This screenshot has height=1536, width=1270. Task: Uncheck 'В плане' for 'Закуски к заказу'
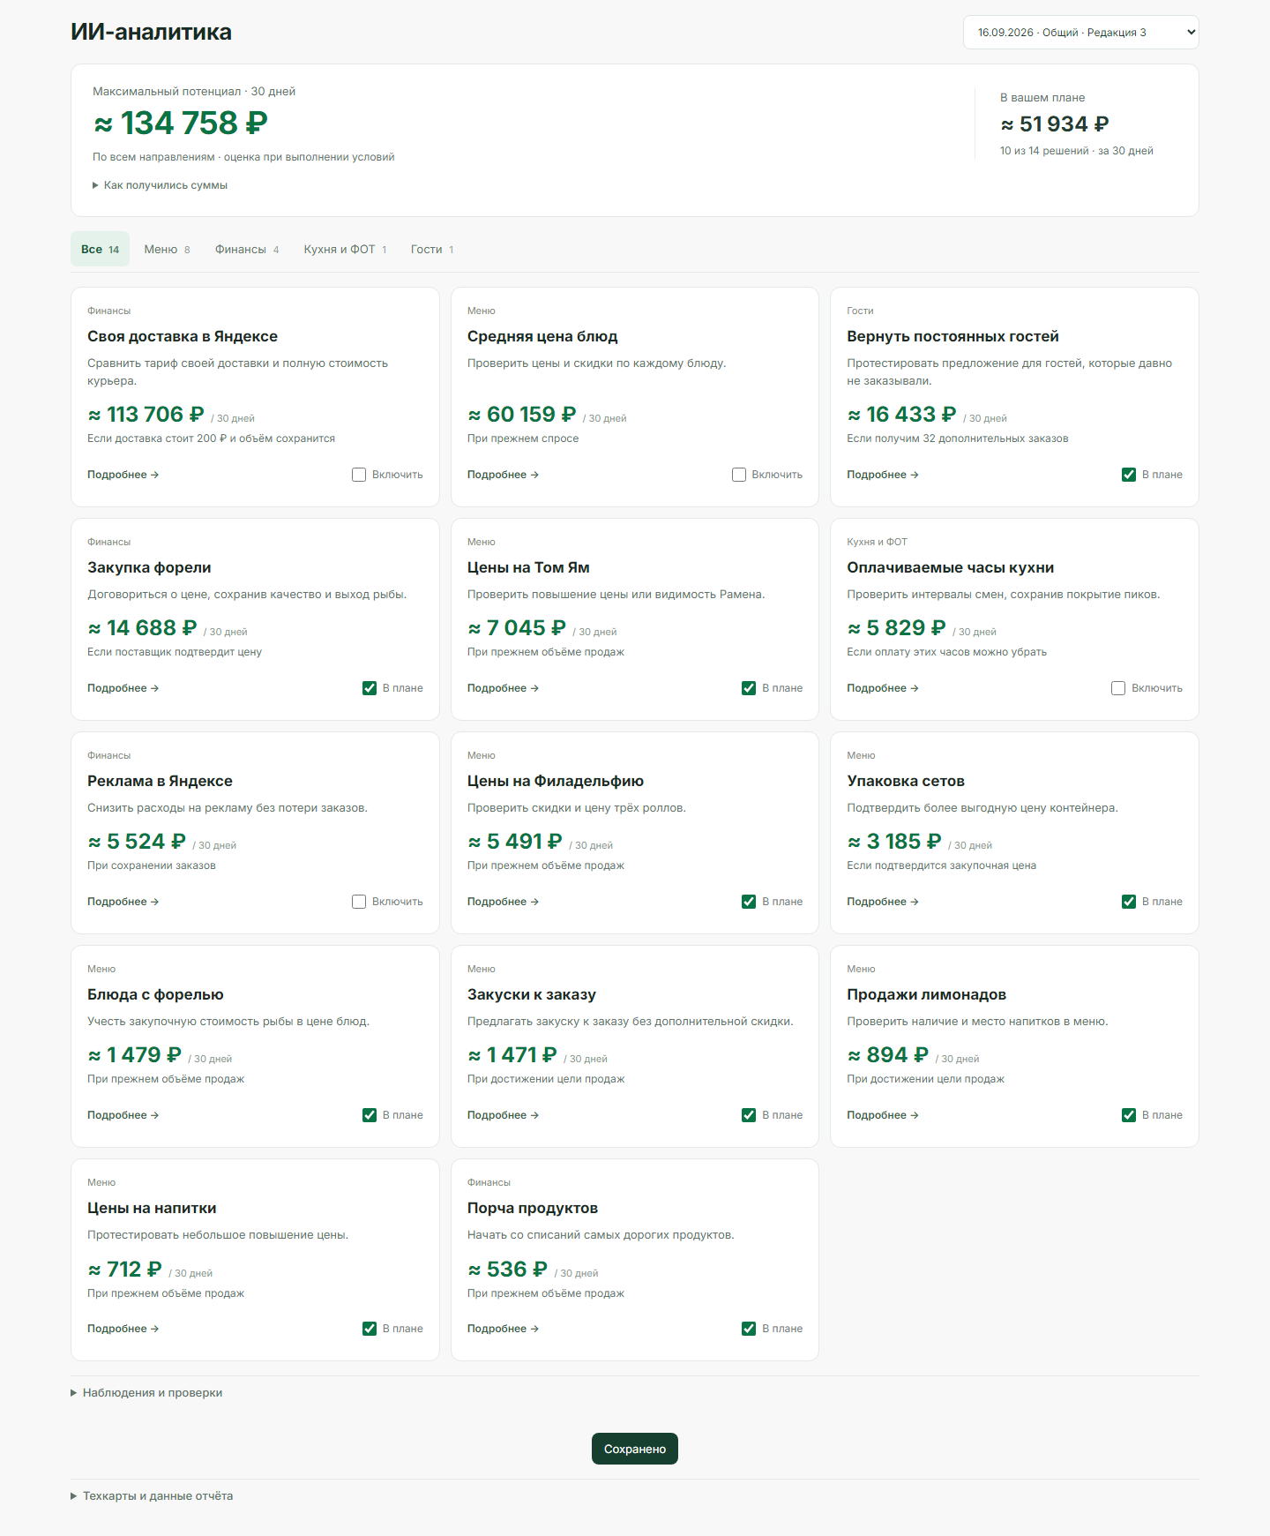pos(749,1115)
